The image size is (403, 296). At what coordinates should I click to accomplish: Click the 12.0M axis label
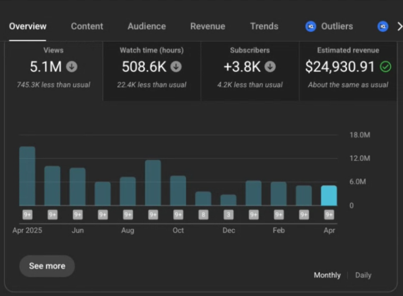(x=360, y=159)
